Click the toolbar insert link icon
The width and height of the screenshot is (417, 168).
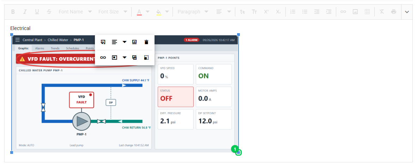coord(343,12)
